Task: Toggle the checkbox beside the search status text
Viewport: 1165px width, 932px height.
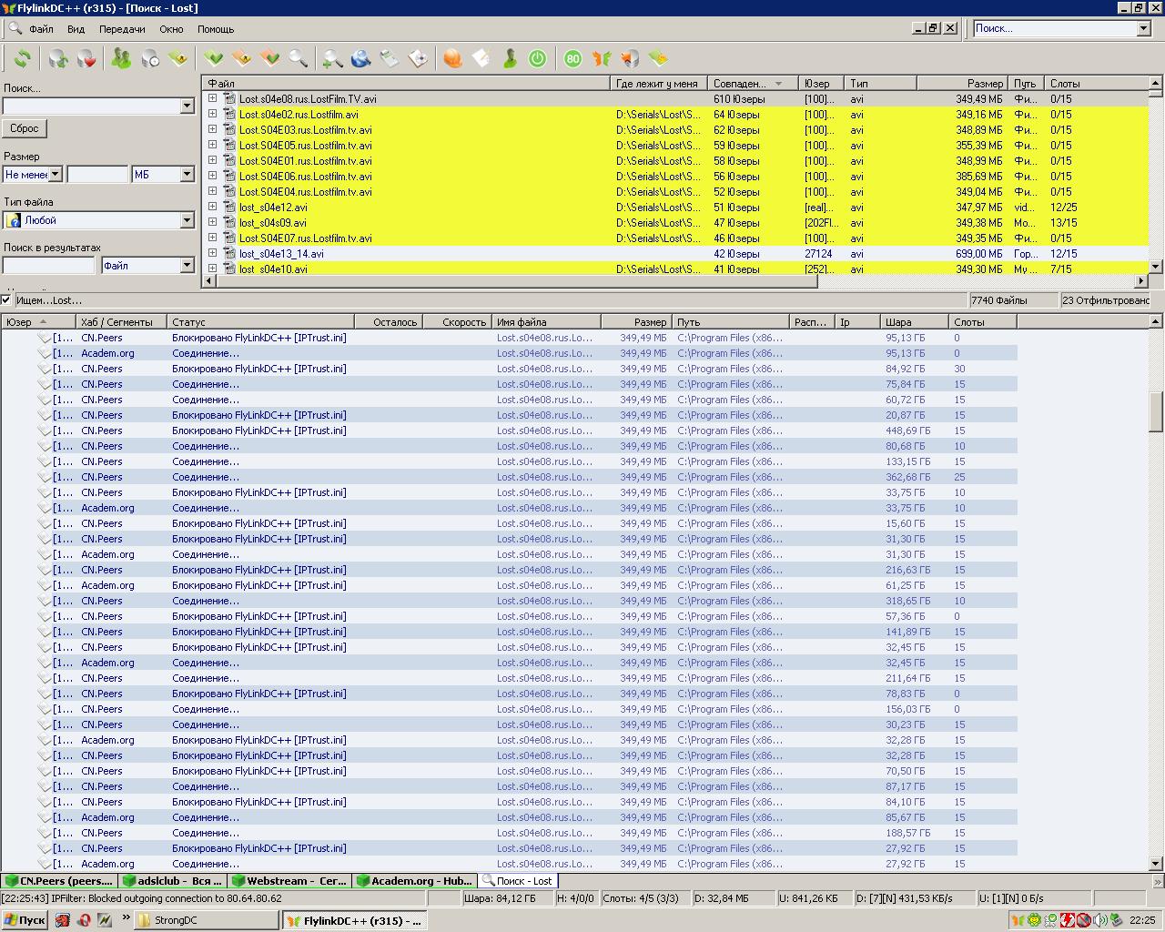Action: [x=6, y=299]
